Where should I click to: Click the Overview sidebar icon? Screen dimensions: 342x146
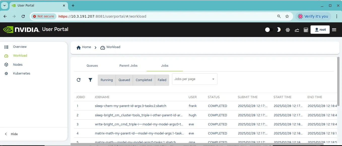point(7,47)
